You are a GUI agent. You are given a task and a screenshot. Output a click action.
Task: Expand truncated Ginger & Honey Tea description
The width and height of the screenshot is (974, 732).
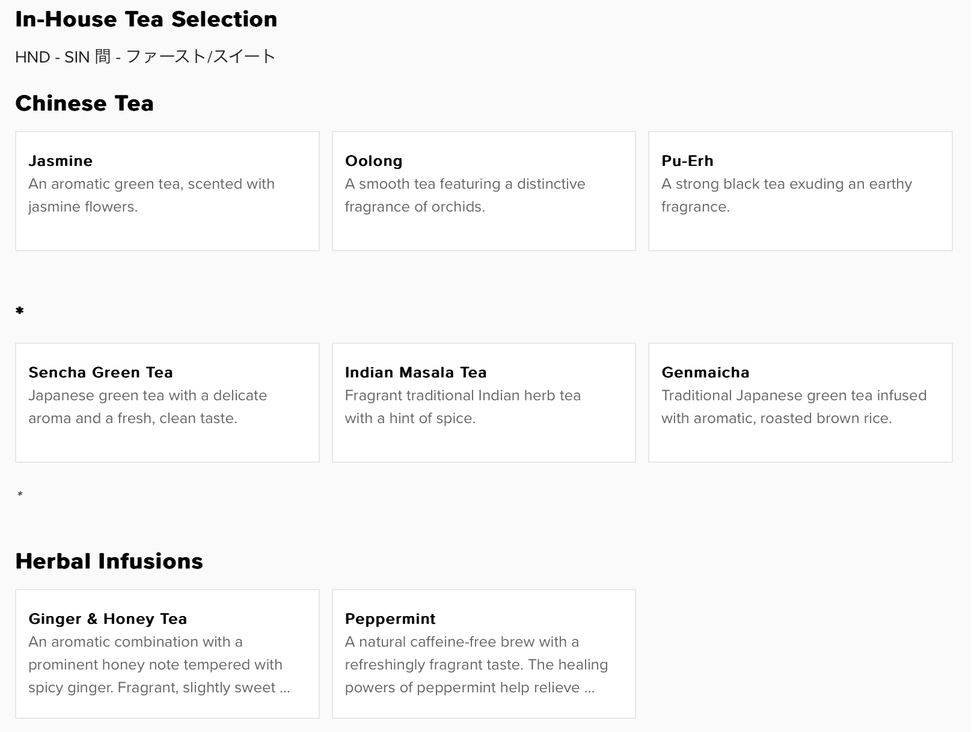[x=285, y=688]
